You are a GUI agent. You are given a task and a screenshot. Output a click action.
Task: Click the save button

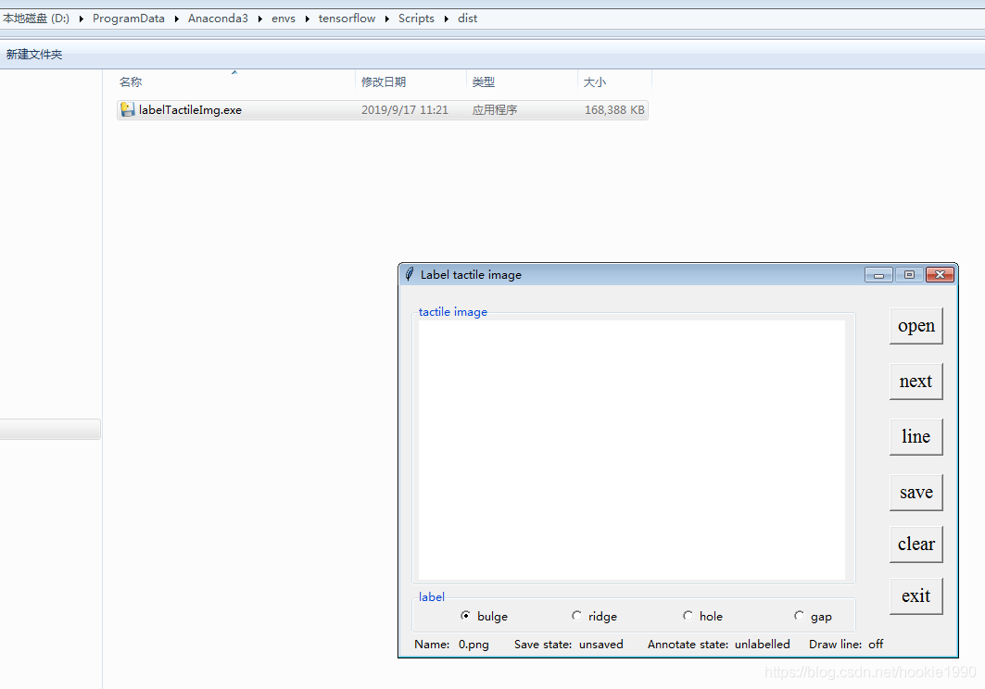[x=916, y=493]
